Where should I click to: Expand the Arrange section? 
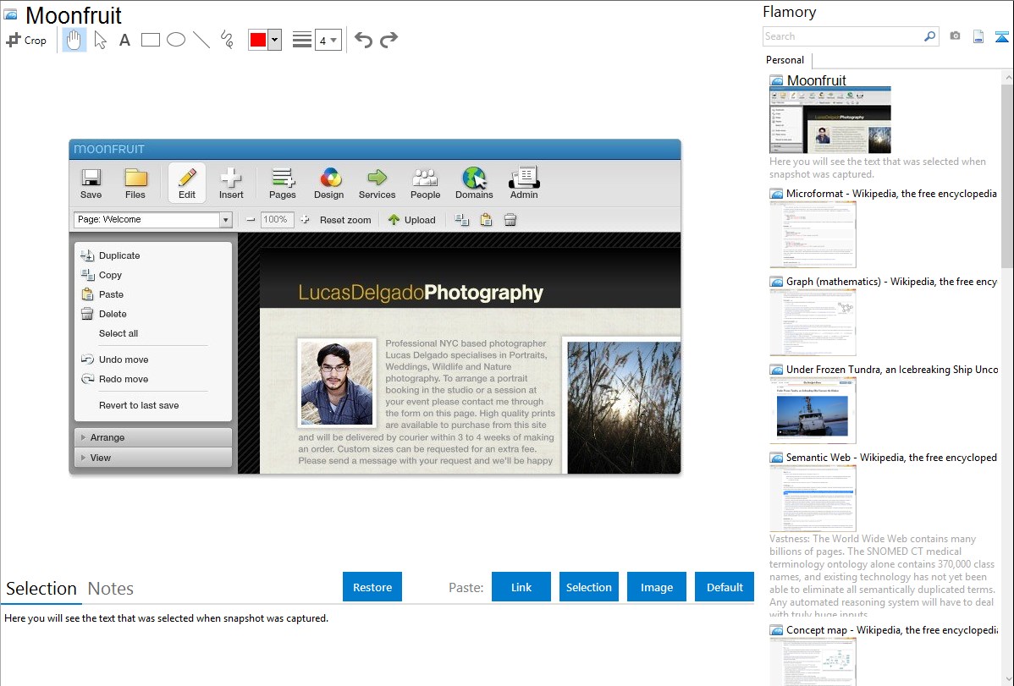(x=153, y=437)
